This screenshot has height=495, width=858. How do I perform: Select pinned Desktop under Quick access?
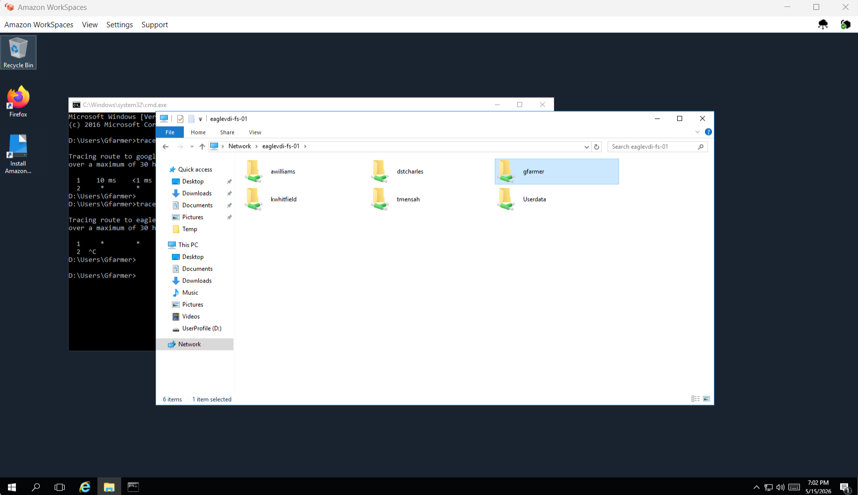click(193, 181)
